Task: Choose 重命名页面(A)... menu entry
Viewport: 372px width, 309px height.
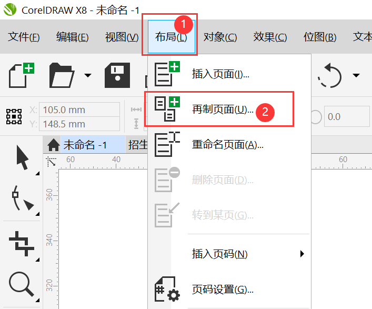Action: click(229, 144)
